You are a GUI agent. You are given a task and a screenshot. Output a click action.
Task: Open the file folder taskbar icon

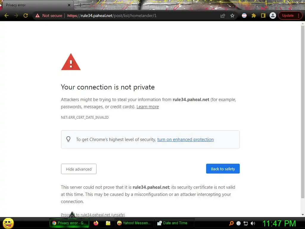pyautogui.click(x=108, y=223)
